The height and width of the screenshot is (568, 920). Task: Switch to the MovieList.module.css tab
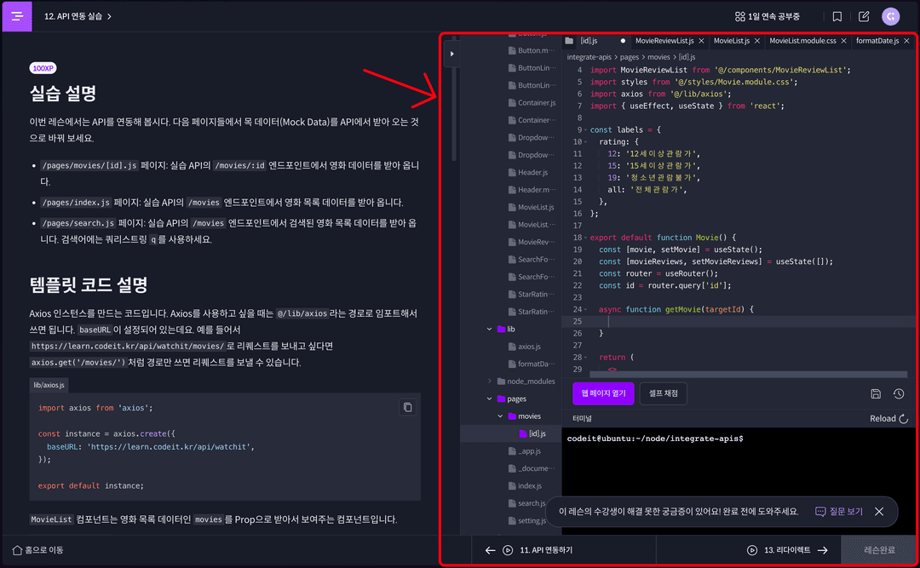coord(802,41)
